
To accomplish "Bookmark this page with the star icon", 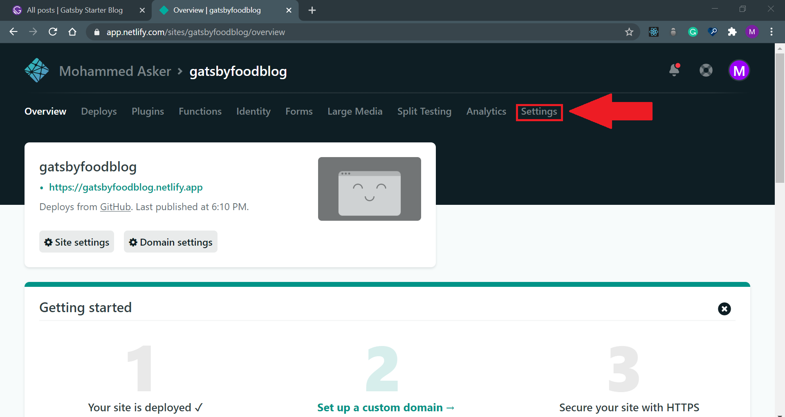I will (x=629, y=32).
